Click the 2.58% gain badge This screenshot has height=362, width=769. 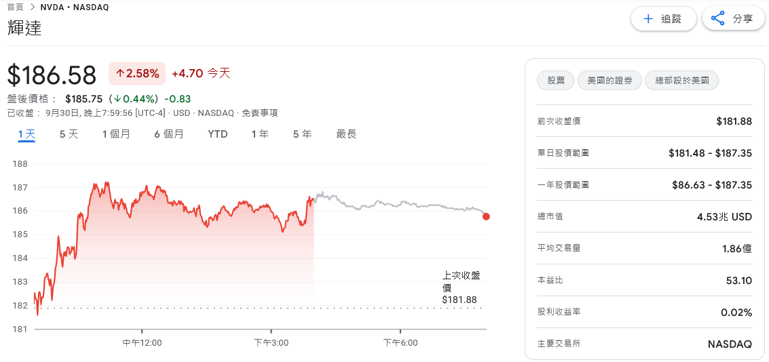[x=137, y=73]
